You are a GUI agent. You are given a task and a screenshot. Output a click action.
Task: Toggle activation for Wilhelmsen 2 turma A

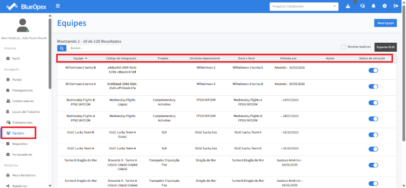373,87
